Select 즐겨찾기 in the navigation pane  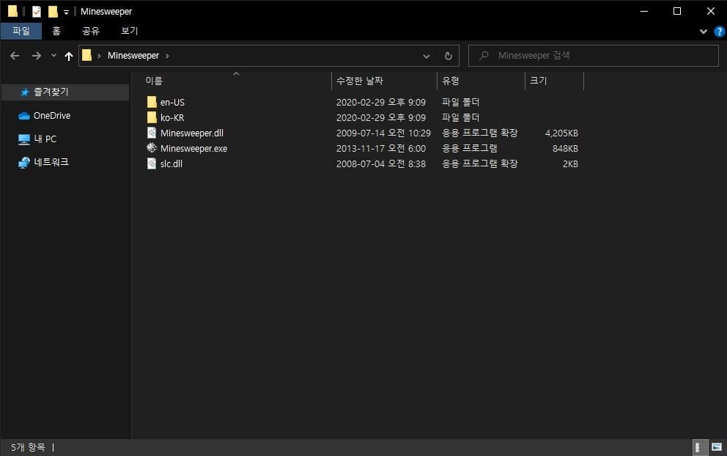pos(65,92)
